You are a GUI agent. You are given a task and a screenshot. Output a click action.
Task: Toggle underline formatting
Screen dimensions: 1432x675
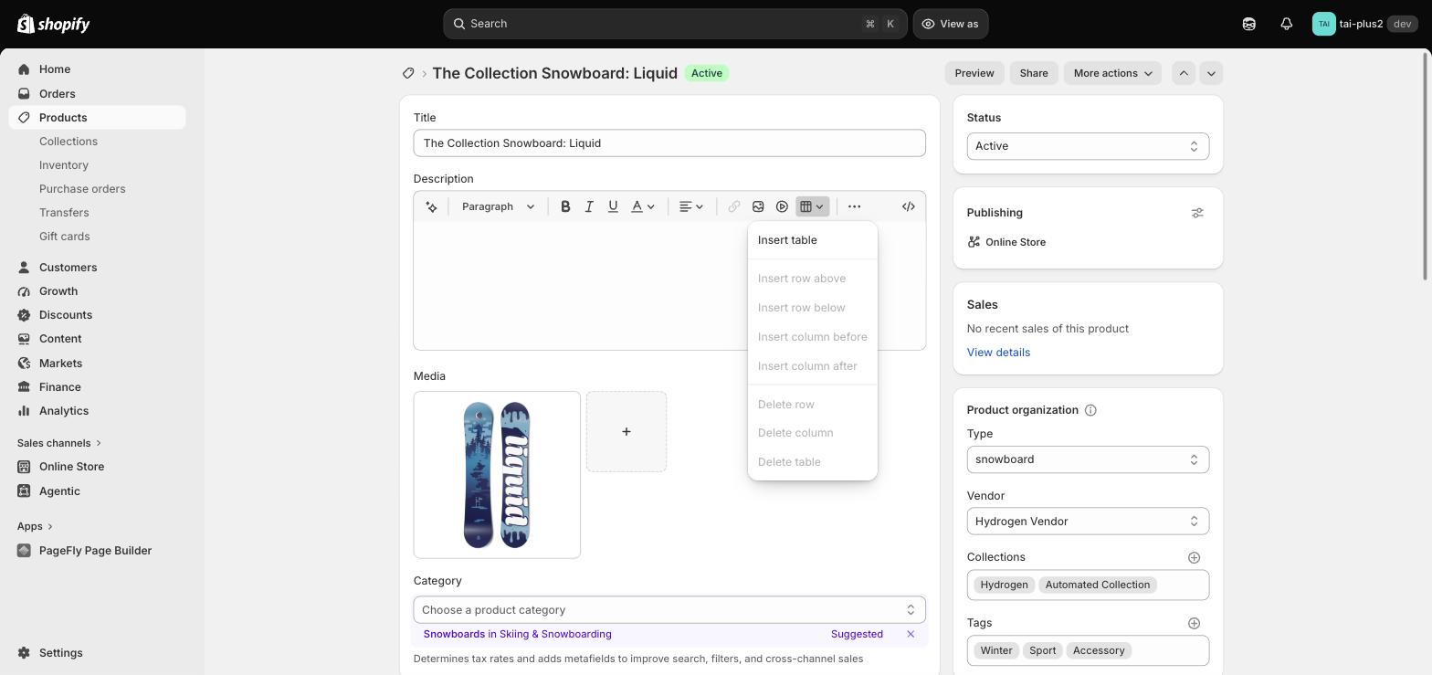pos(613,206)
